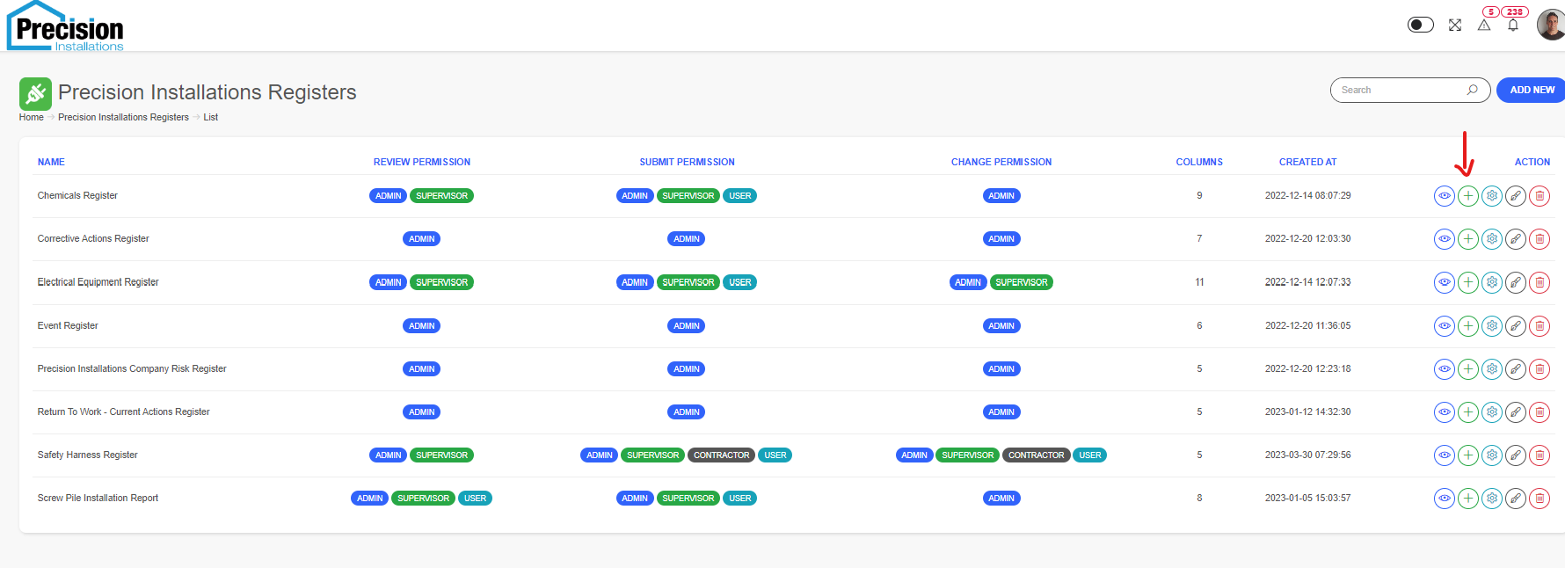
Task: Click into the Search input field
Action: [x=1400, y=90]
